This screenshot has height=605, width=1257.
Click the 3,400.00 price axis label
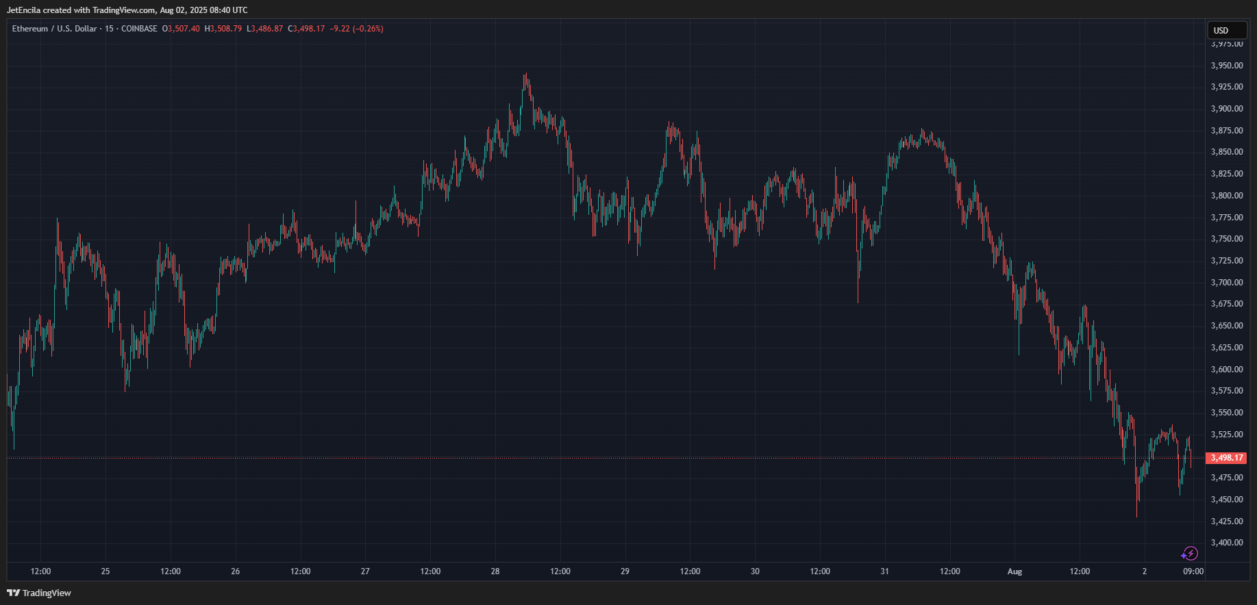pyautogui.click(x=1227, y=543)
